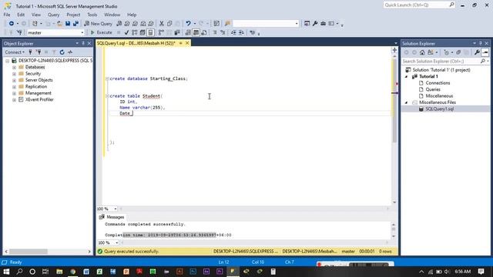This screenshot has width=493, height=277.
Task: Click the Solution Explorer Properties wrench icon
Action: [x=477, y=52]
